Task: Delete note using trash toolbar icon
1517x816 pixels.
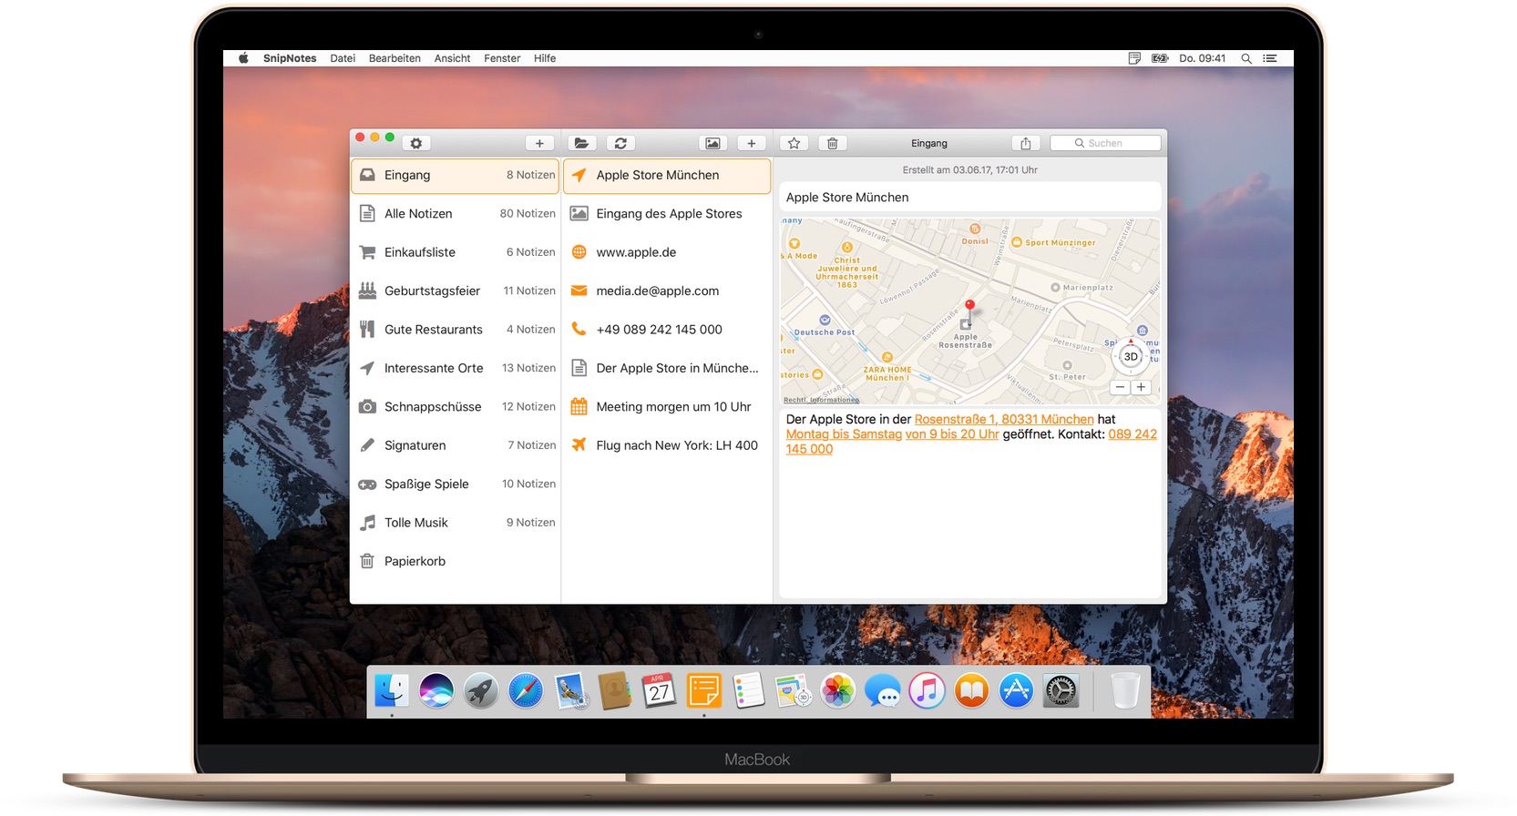Action: click(833, 143)
